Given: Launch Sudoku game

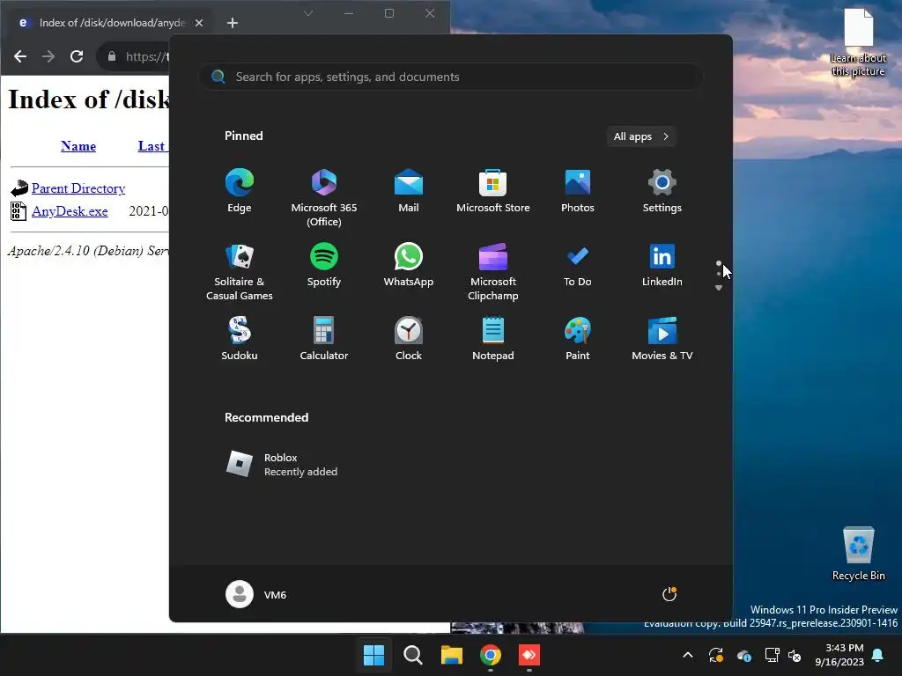Looking at the screenshot, I should [x=240, y=339].
